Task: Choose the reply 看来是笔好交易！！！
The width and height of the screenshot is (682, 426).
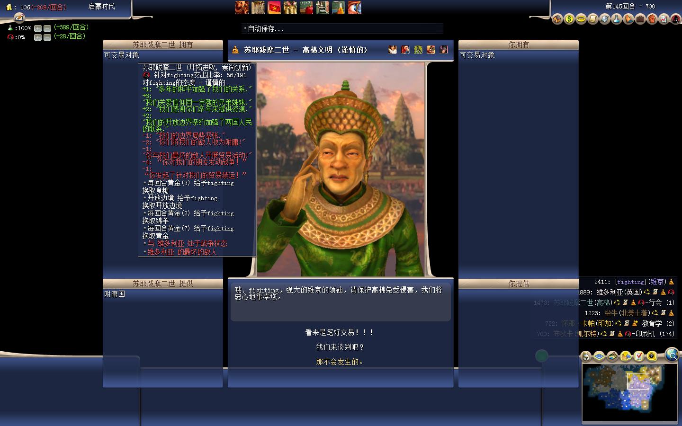Action: [x=340, y=333]
